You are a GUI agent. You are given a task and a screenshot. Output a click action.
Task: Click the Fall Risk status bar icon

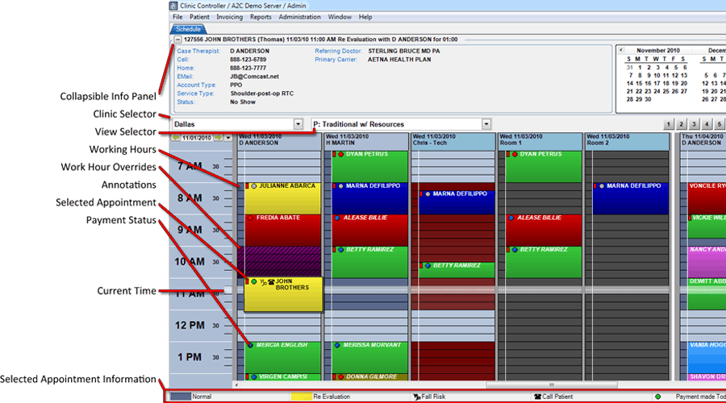416,397
